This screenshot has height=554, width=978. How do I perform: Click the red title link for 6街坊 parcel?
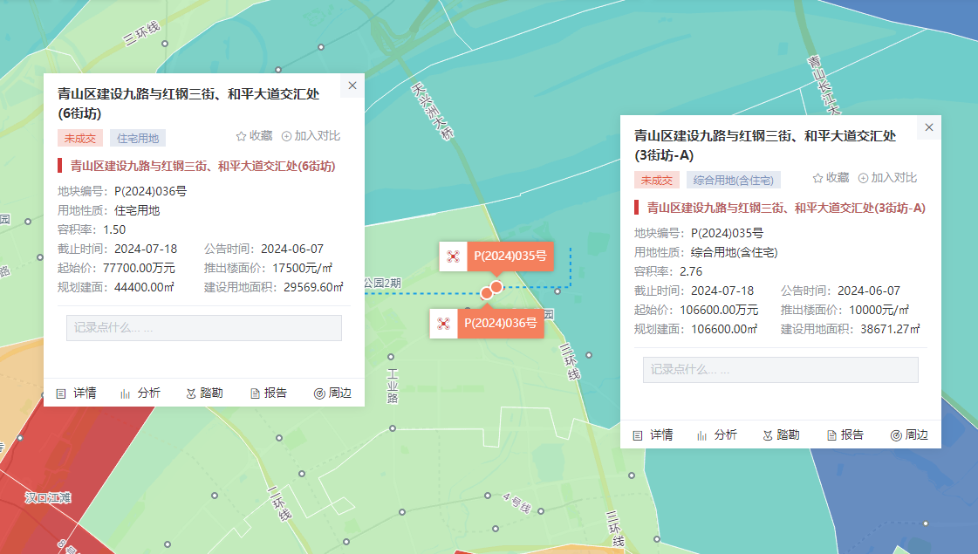[202, 166]
